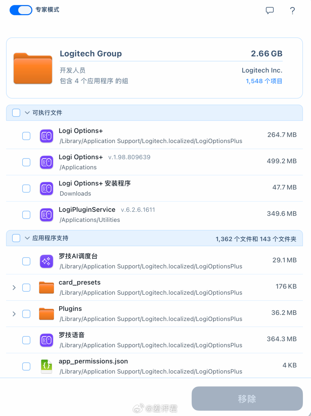This screenshot has height=416, width=311.
Task: Click the 移除 remove button
Action: click(247, 399)
